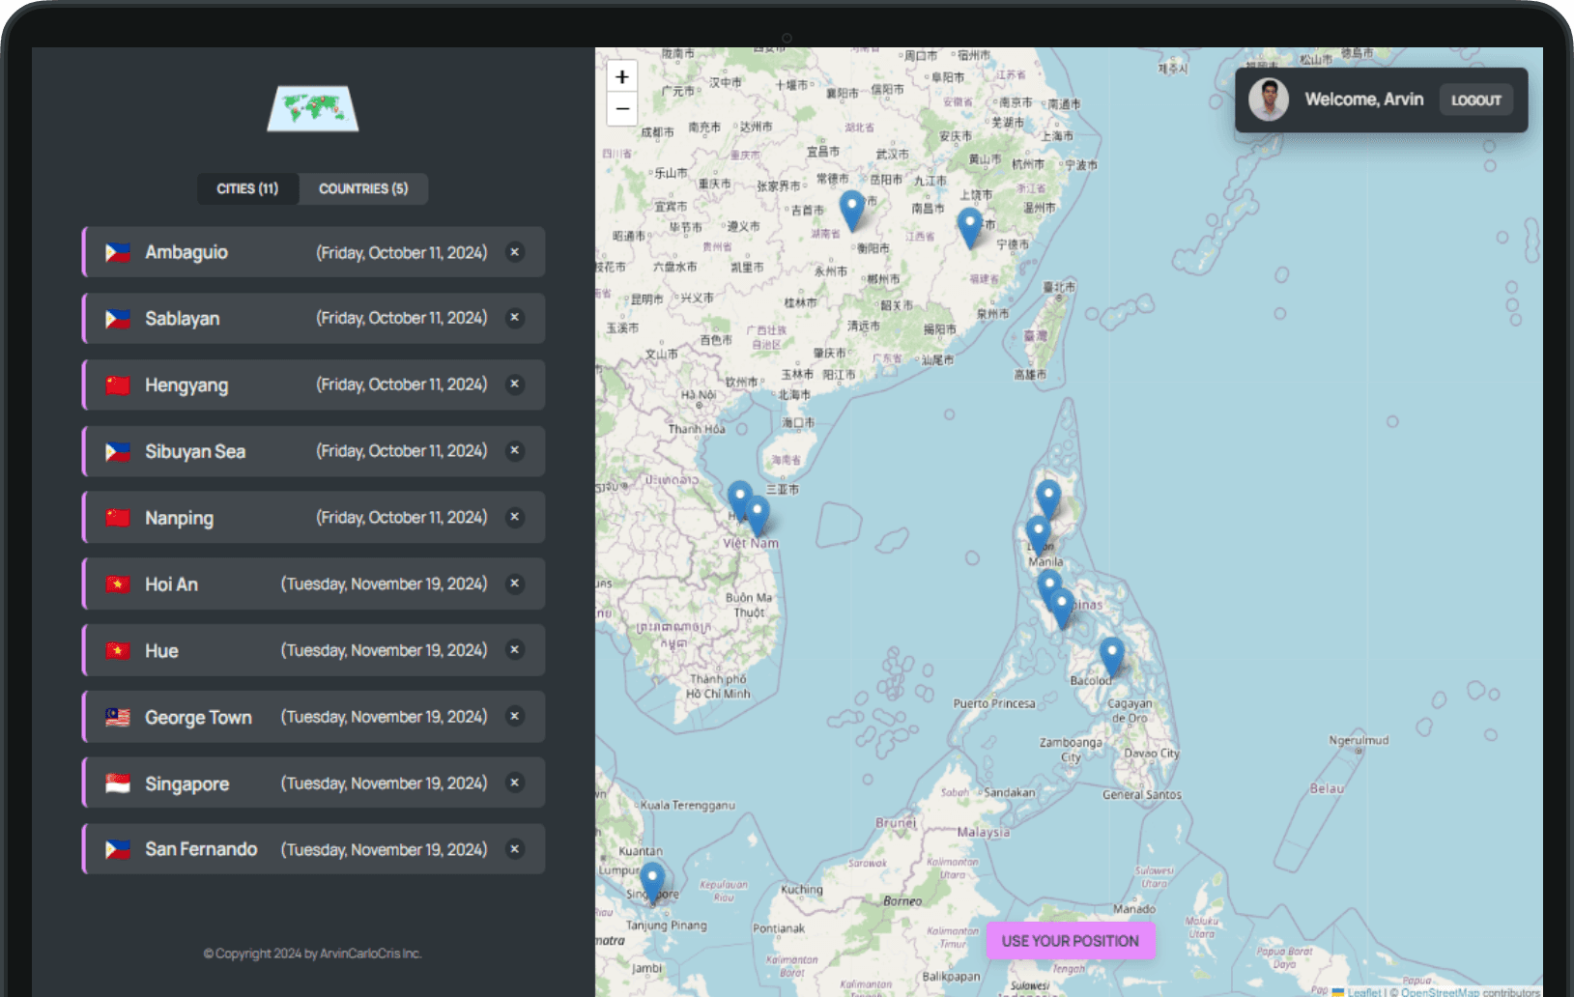Switch to the Countries (5) tab
The image size is (1574, 997).
click(363, 188)
